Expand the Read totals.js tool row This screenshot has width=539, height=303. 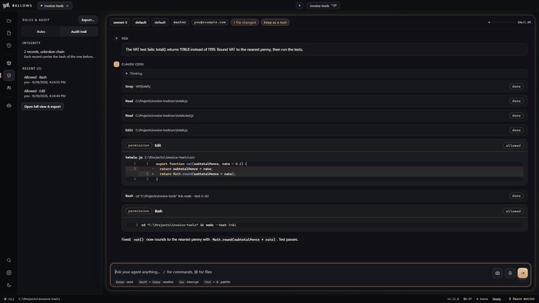point(324,101)
